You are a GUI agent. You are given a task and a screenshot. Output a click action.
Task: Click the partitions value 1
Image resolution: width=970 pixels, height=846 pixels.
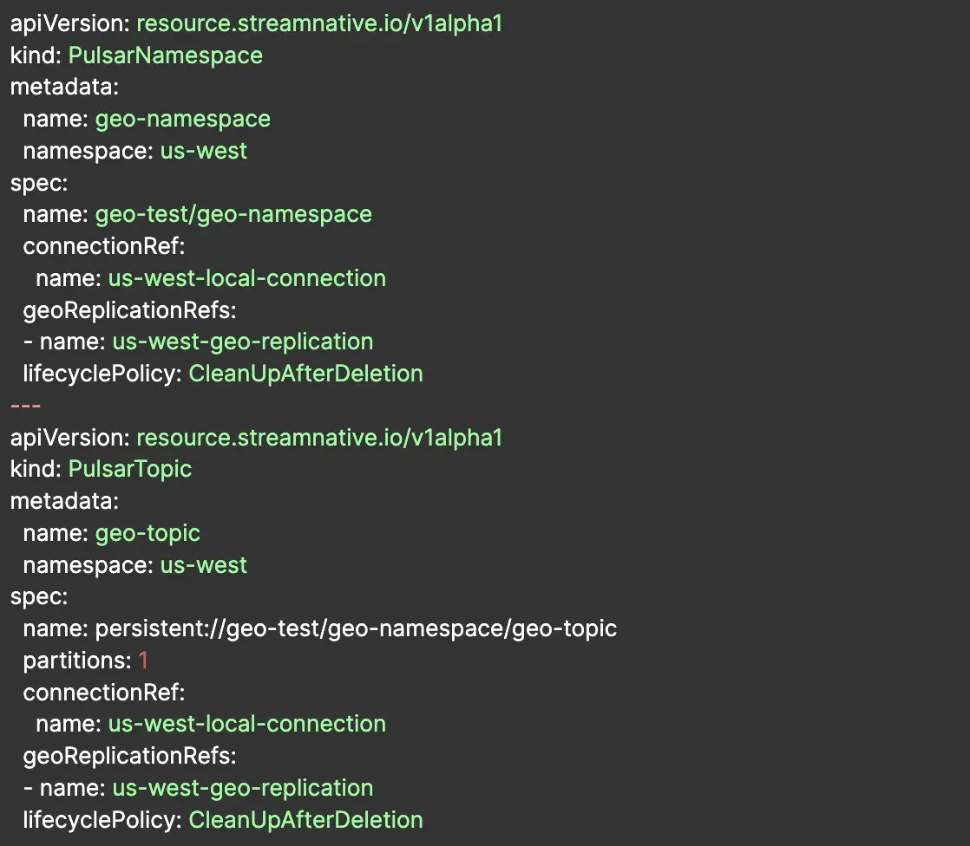[x=144, y=661]
